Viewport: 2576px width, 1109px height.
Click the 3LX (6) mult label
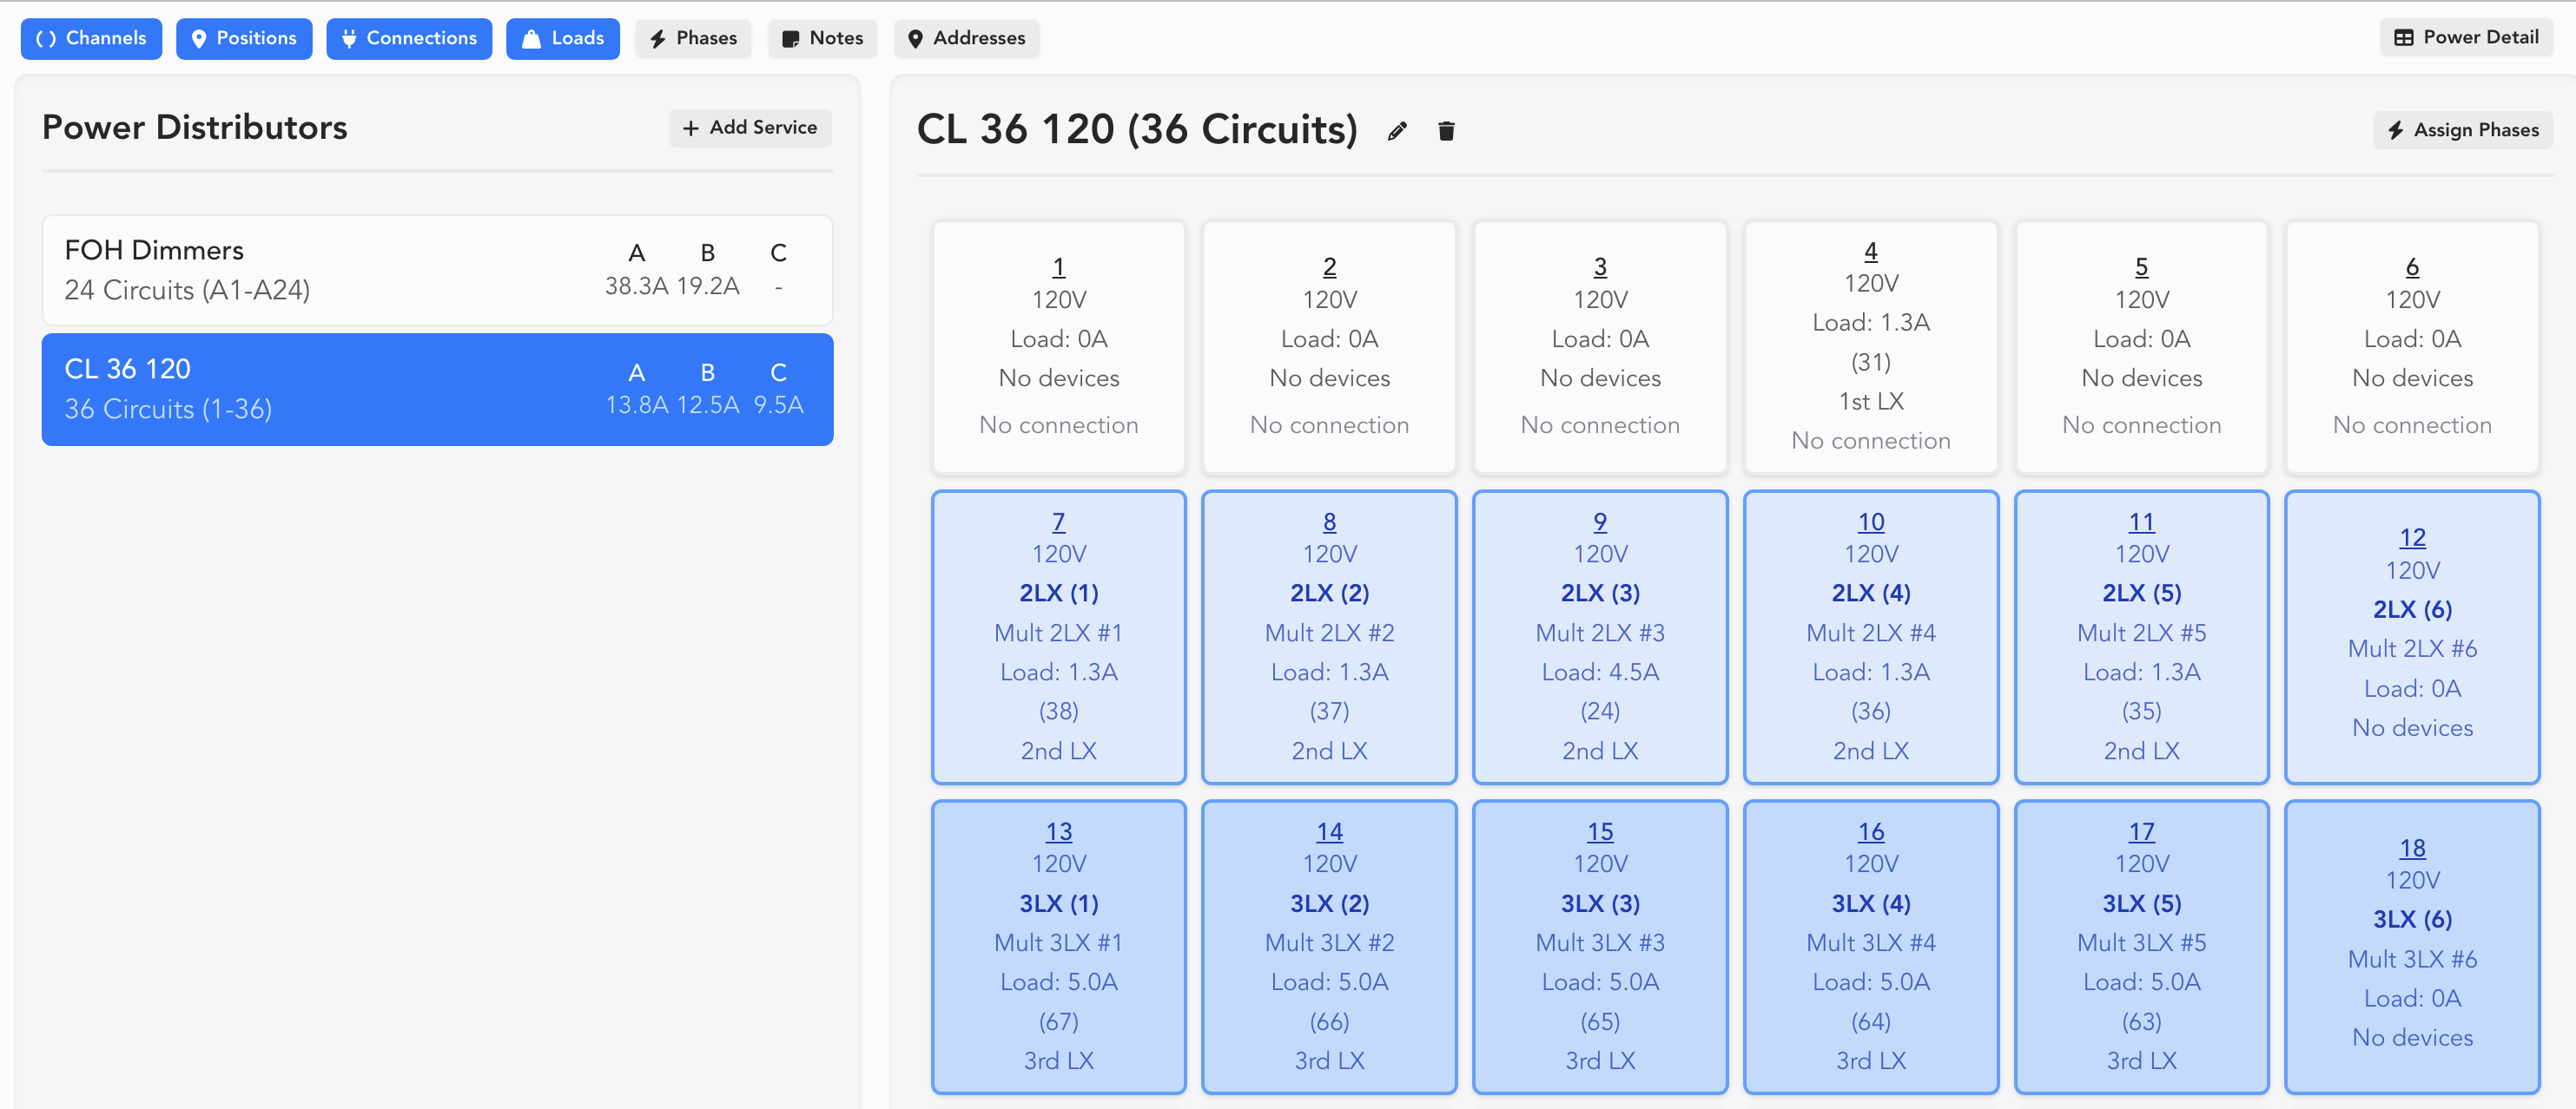[x=2412, y=919]
